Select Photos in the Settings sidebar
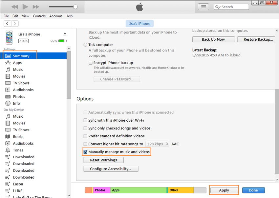This screenshot has width=279, height=198. coord(19,97)
